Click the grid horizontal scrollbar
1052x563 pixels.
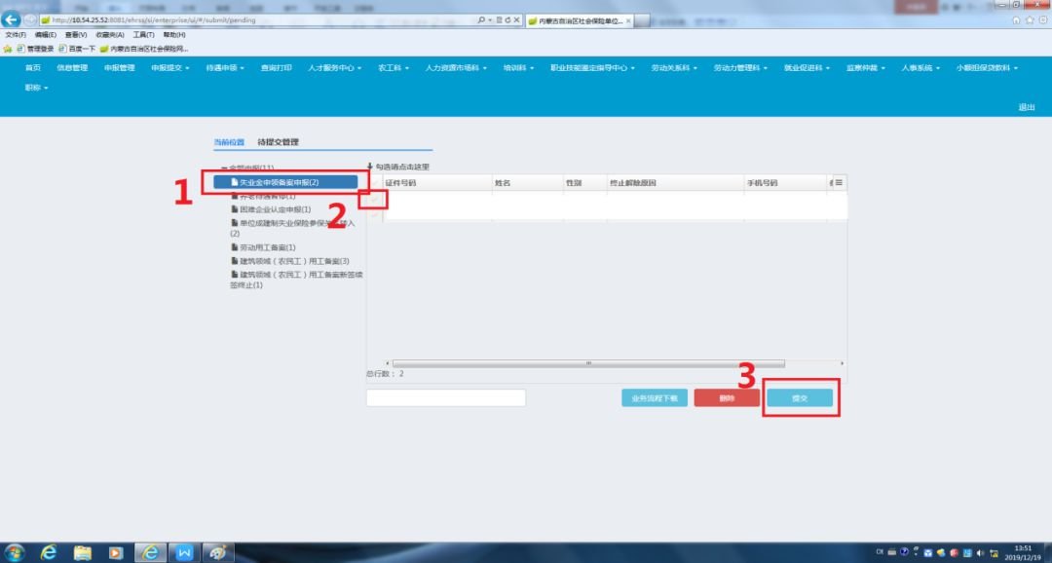point(587,363)
